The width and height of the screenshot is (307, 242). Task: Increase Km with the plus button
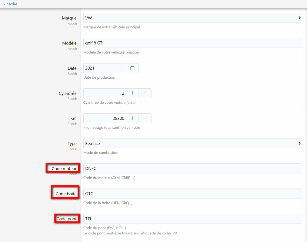pos(132,118)
